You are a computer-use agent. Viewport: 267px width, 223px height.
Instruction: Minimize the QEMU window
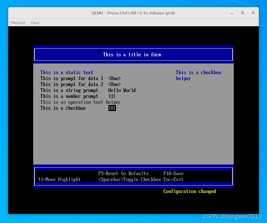(232, 13)
